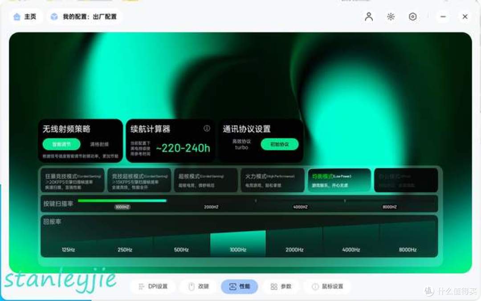This screenshot has height=301, width=481.
Task: Click the 通讯协议设置 card title
Action: coord(247,129)
